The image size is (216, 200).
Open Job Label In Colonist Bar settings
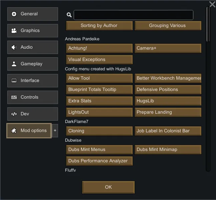tap(168, 131)
